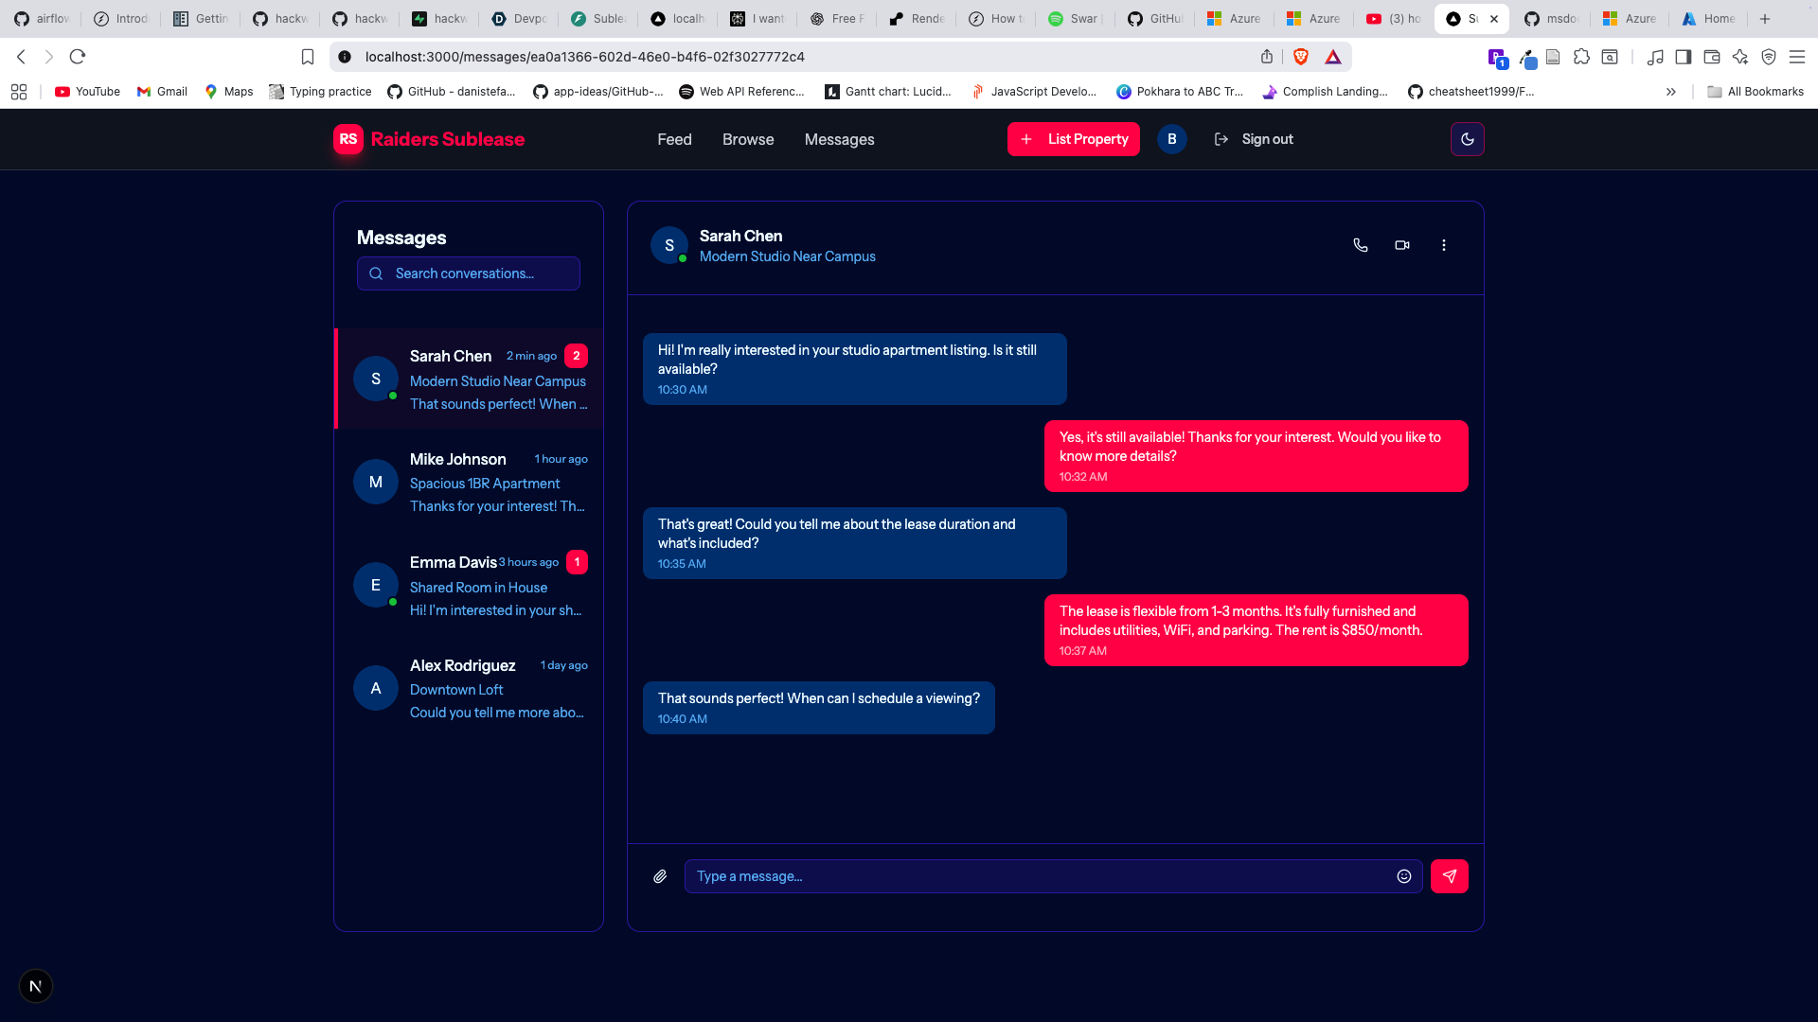Open the Browse page
The width and height of the screenshot is (1818, 1022).
(x=748, y=139)
